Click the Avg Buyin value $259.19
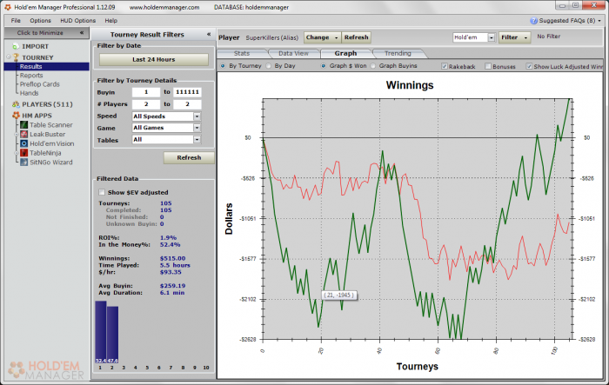Viewport: 609px width, 385px height. click(x=172, y=286)
